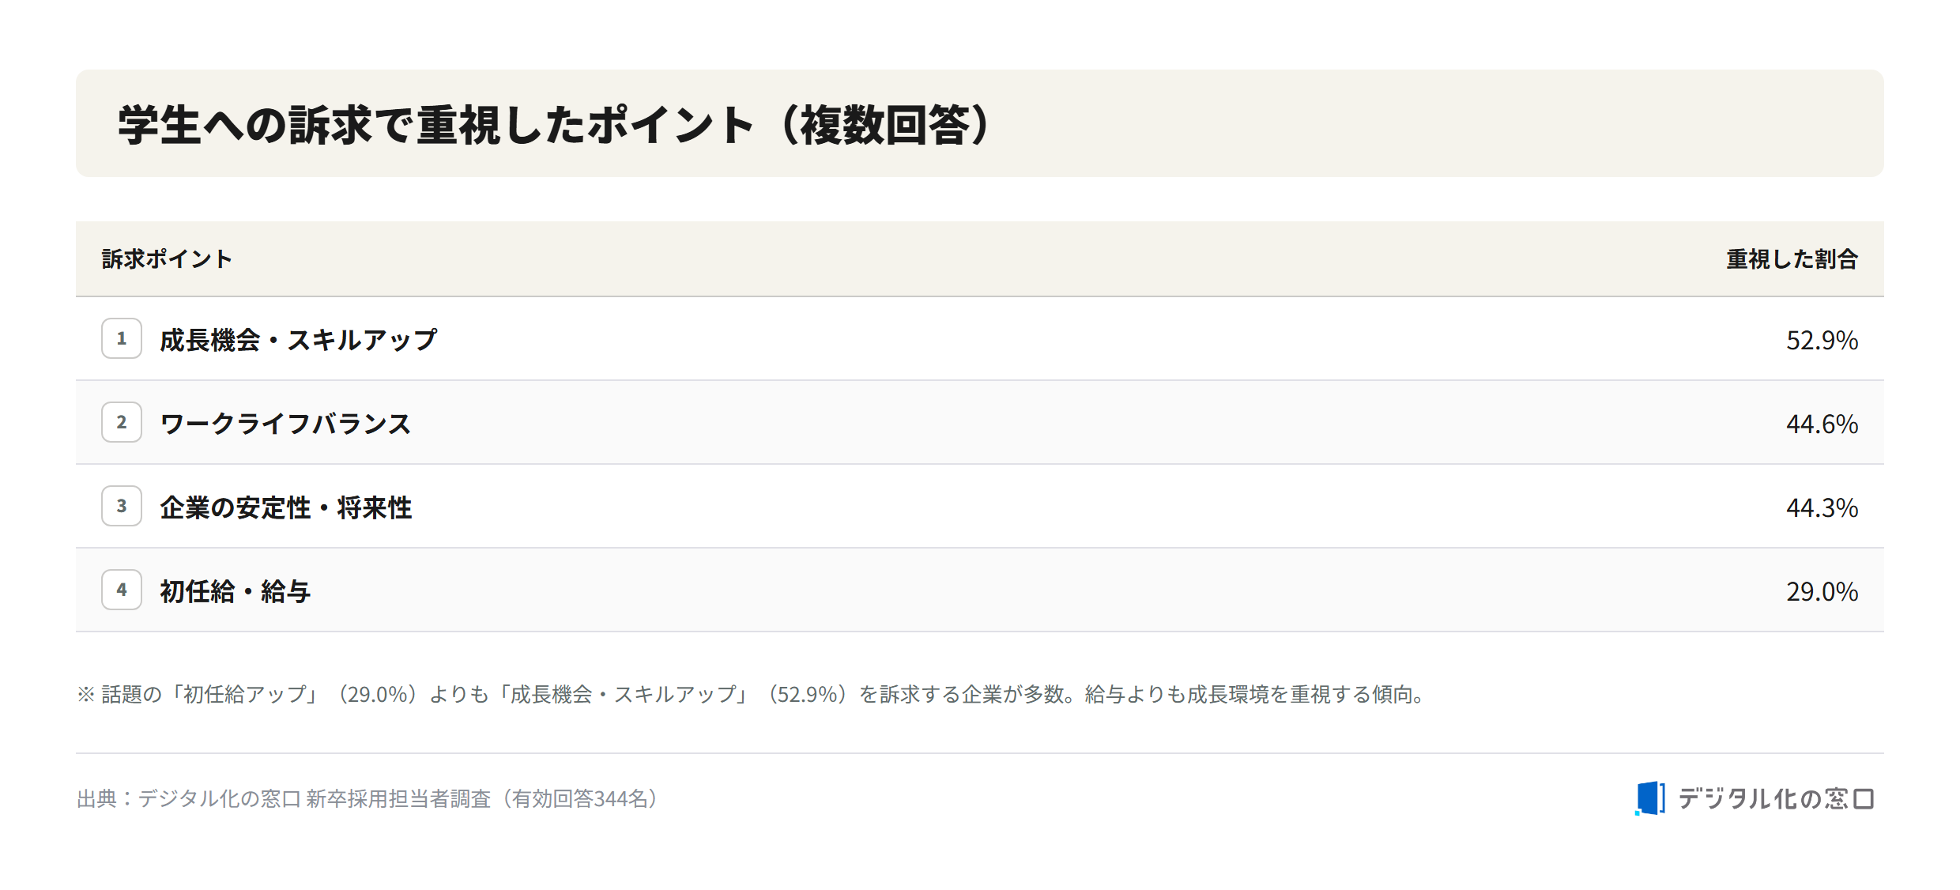This screenshot has height=890, width=1960.
Task: Click the footnote starting with ※ 話題の
Action: tap(753, 694)
